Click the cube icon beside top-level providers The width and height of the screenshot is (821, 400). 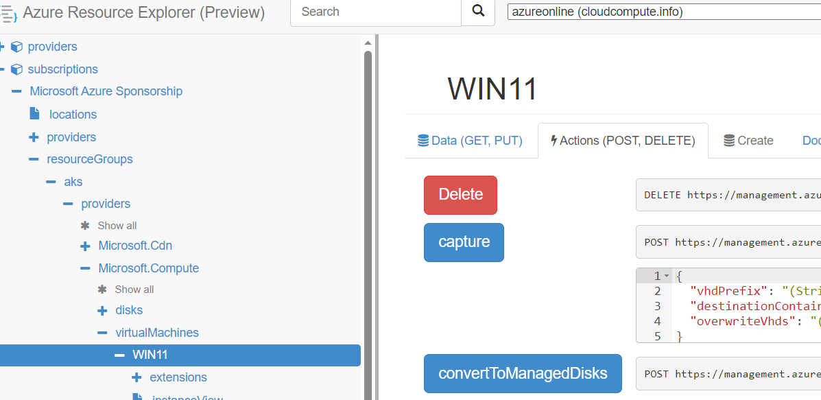[16, 47]
